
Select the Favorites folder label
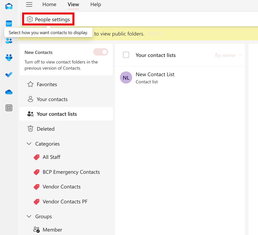(47, 84)
